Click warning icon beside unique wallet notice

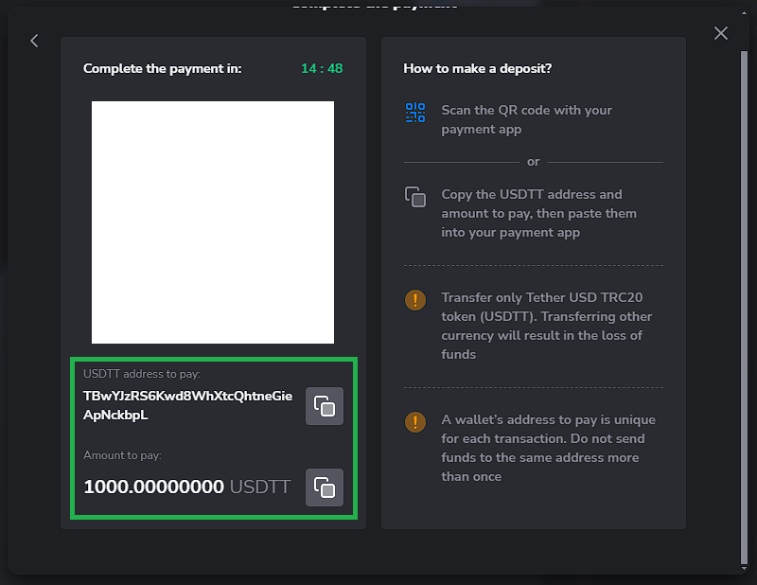(415, 422)
